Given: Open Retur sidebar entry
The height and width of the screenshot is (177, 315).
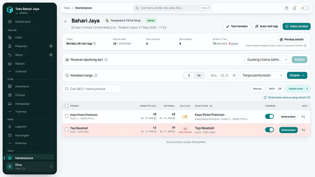Looking at the screenshot, I should tap(29, 55).
